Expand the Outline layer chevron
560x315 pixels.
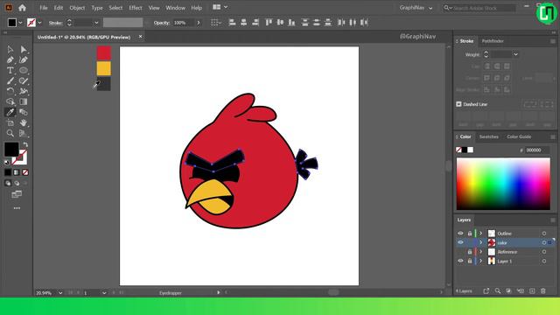[480, 234]
